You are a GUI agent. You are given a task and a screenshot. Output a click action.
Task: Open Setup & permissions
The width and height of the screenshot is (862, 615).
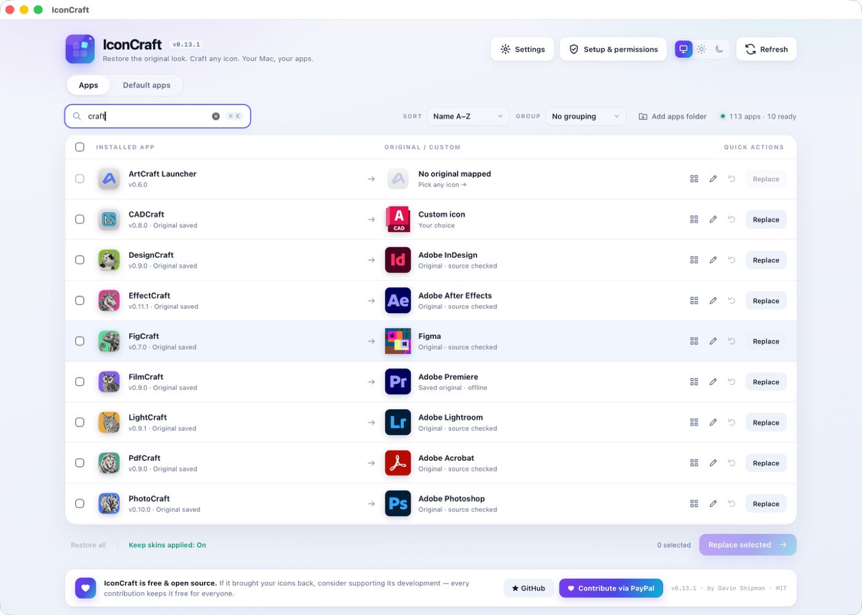click(613, 49)
